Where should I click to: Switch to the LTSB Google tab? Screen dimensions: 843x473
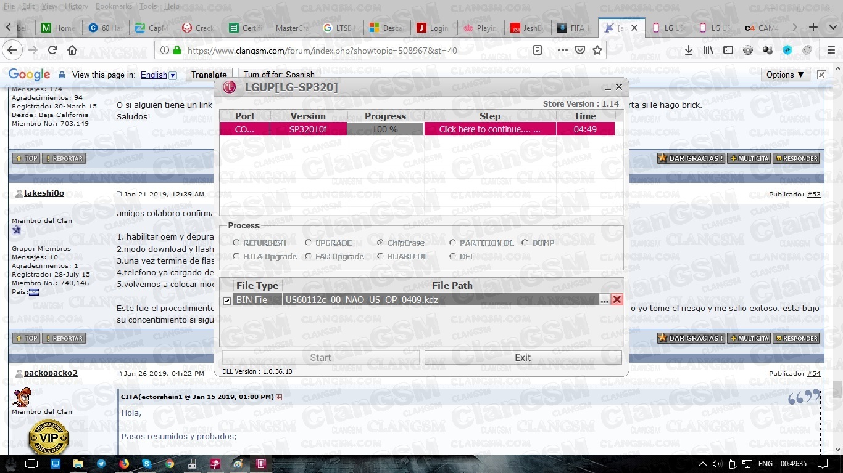pos(339,28)
